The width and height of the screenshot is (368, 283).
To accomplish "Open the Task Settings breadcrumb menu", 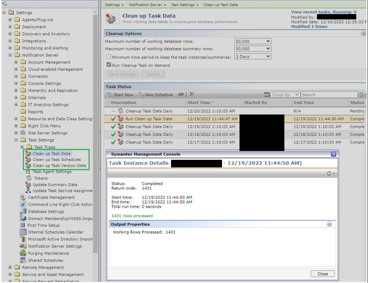I will [184, 5].
